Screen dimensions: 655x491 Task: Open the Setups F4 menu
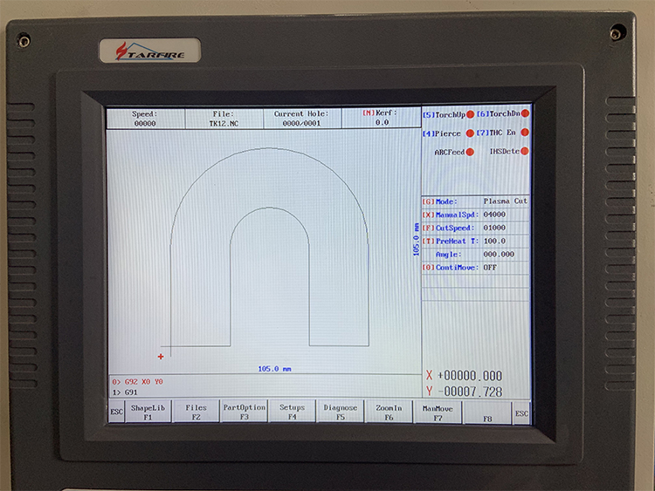tap(292, 412)
